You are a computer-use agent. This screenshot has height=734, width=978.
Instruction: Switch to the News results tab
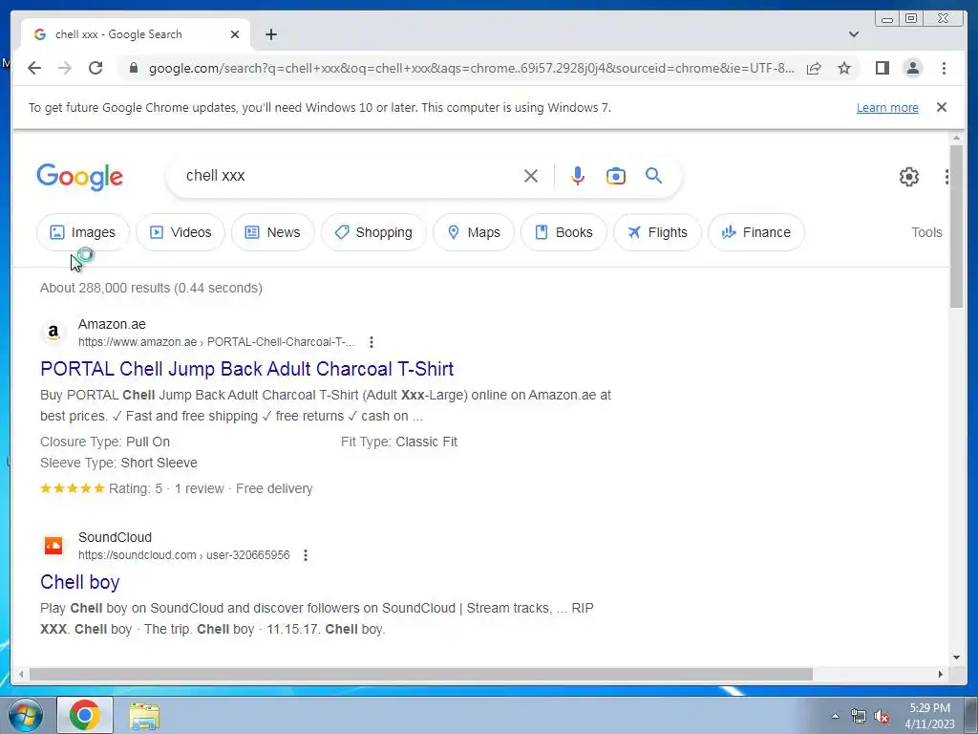click(x=272, y=232)
